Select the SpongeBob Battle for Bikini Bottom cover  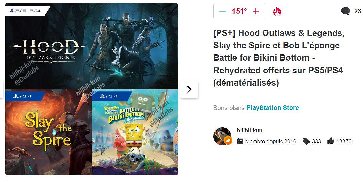135,132
